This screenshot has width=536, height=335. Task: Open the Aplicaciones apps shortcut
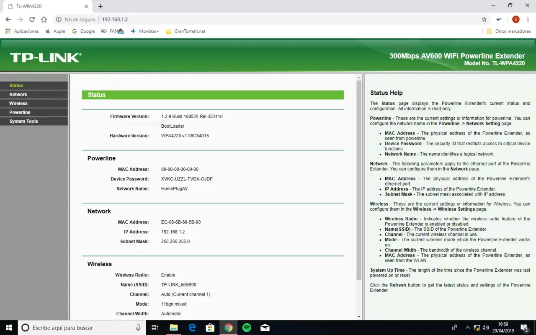pos(22,31)
